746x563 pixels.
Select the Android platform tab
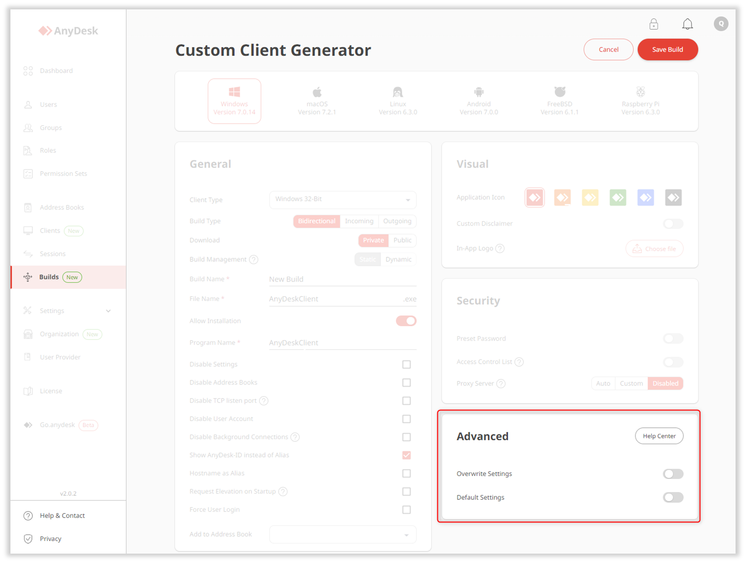click(479, 101)
